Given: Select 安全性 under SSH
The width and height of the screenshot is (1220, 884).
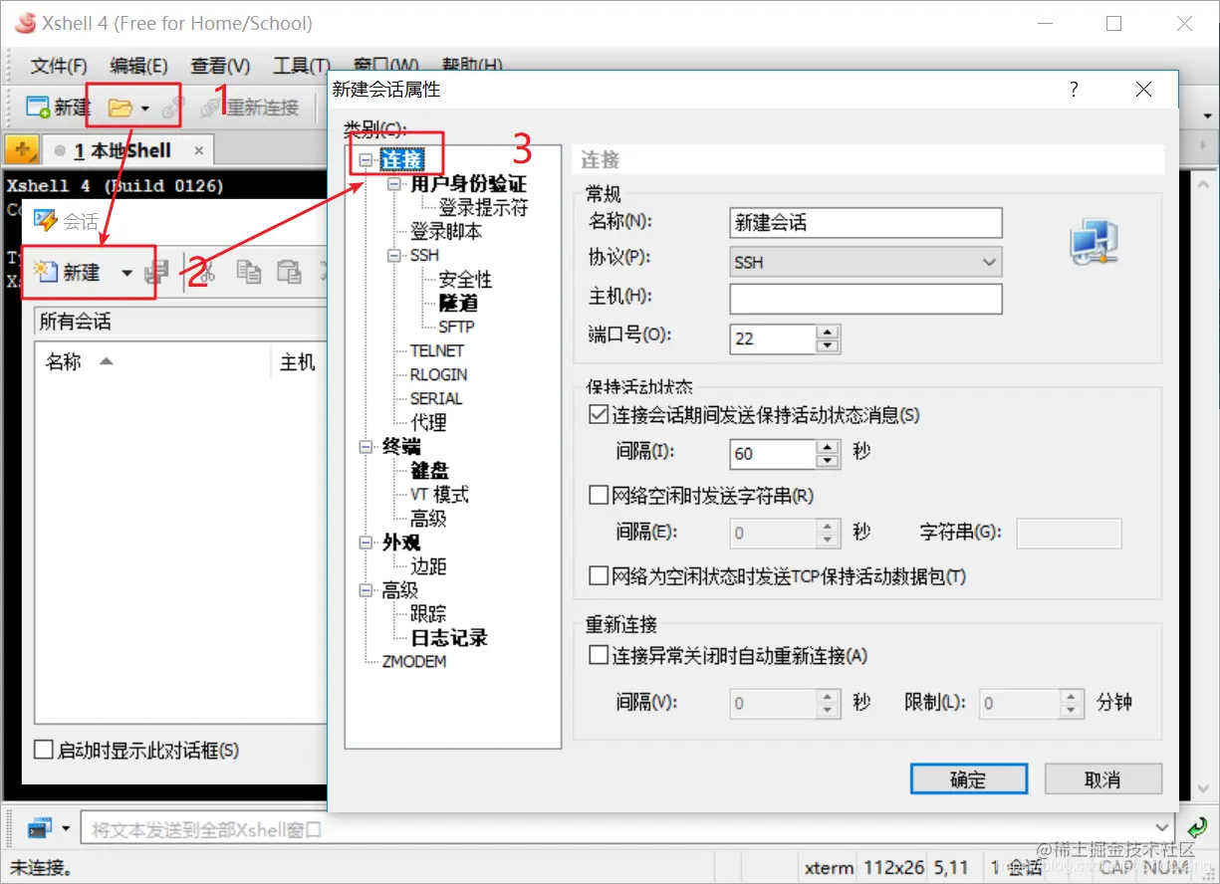Looking at the screenshot, I should click(x=465, y=280).
